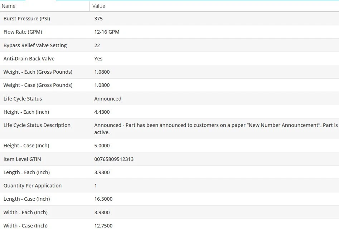Screen dimensions: 339x230
Task: Click the Yes value for Anti-Drain valve
Action: pyautogui.click(x=98, y=59)
